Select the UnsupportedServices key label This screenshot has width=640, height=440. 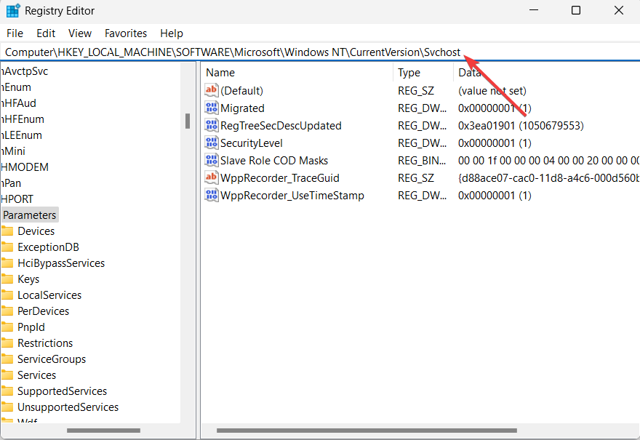(x=68, y=407)
